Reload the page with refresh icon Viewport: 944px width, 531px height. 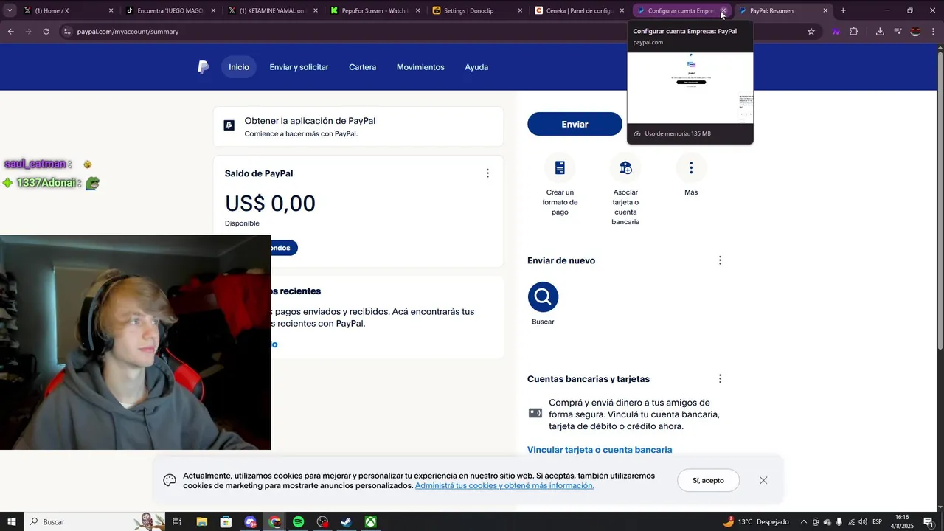(x=46, y=32)
